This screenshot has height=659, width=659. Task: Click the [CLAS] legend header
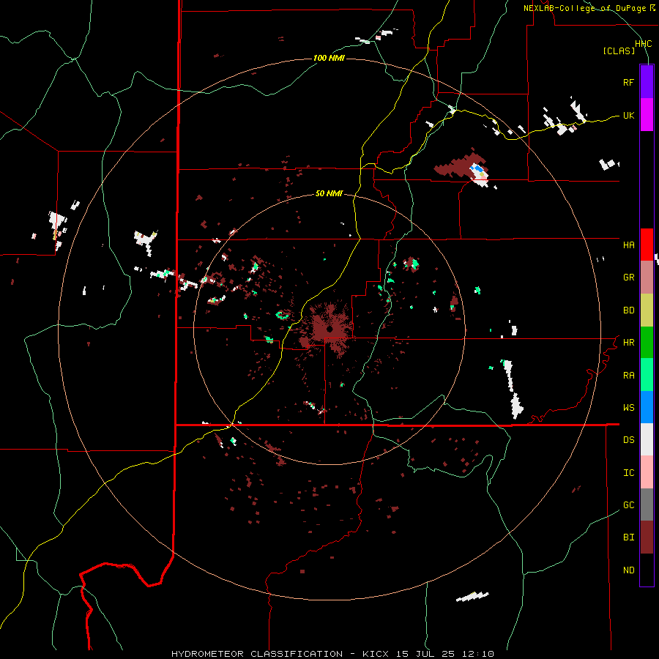(x=618, y=51)
